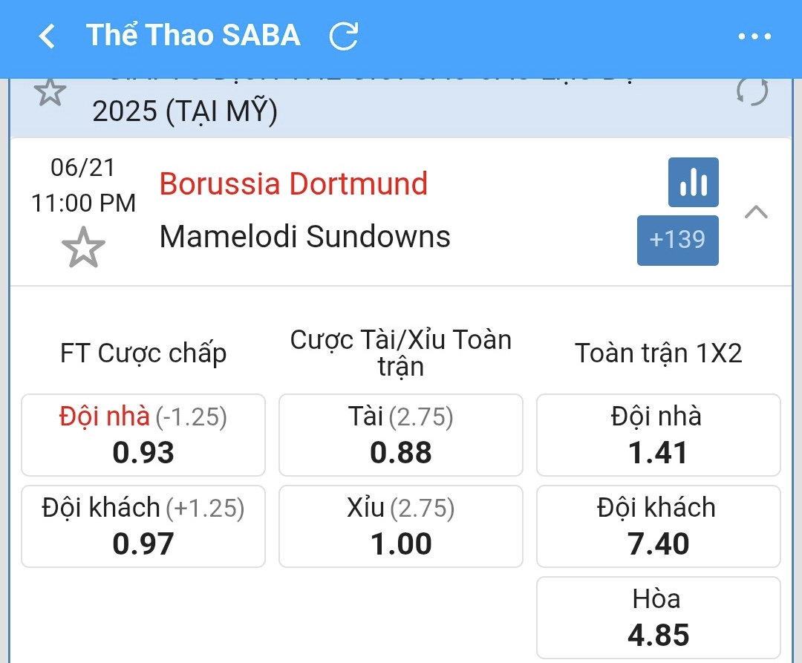Viewport: 802px width, 663px height.
Task: Collapse the match odds with chevron
Action: tap(756, 212)
